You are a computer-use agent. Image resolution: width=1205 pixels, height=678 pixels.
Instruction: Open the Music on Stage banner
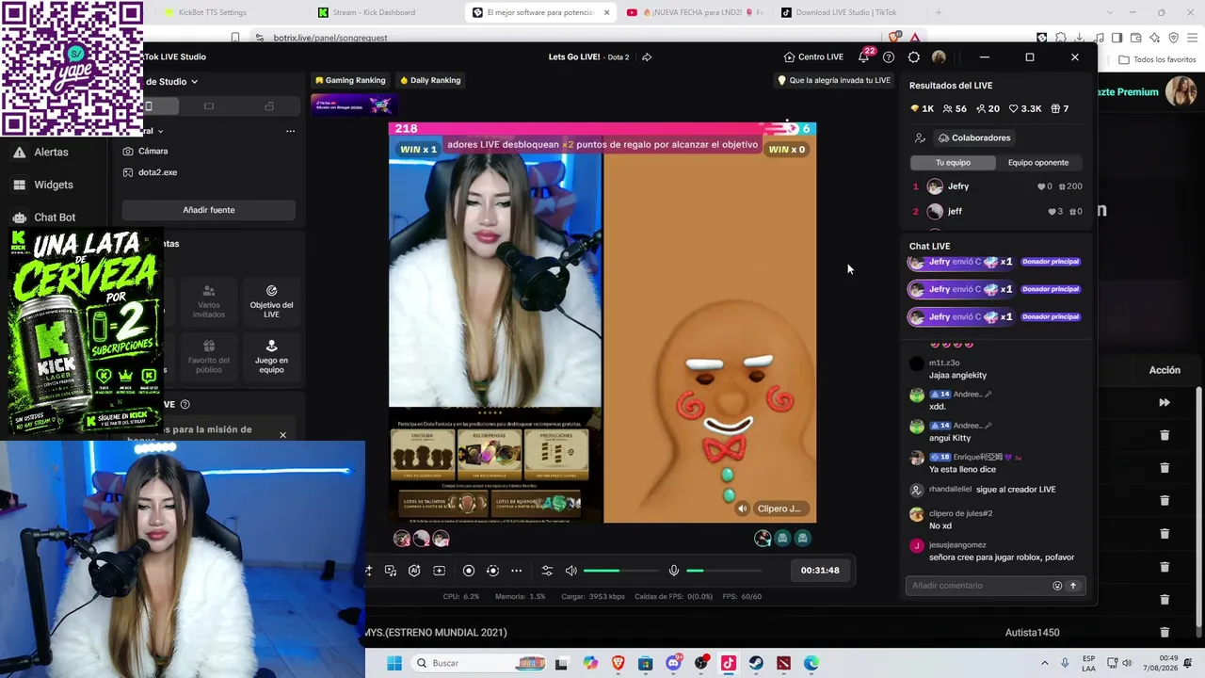coord(352,104)
